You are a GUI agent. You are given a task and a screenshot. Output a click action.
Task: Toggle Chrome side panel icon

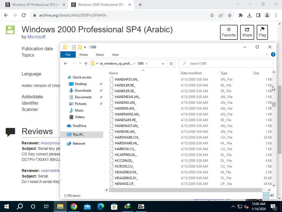point(258,15)
